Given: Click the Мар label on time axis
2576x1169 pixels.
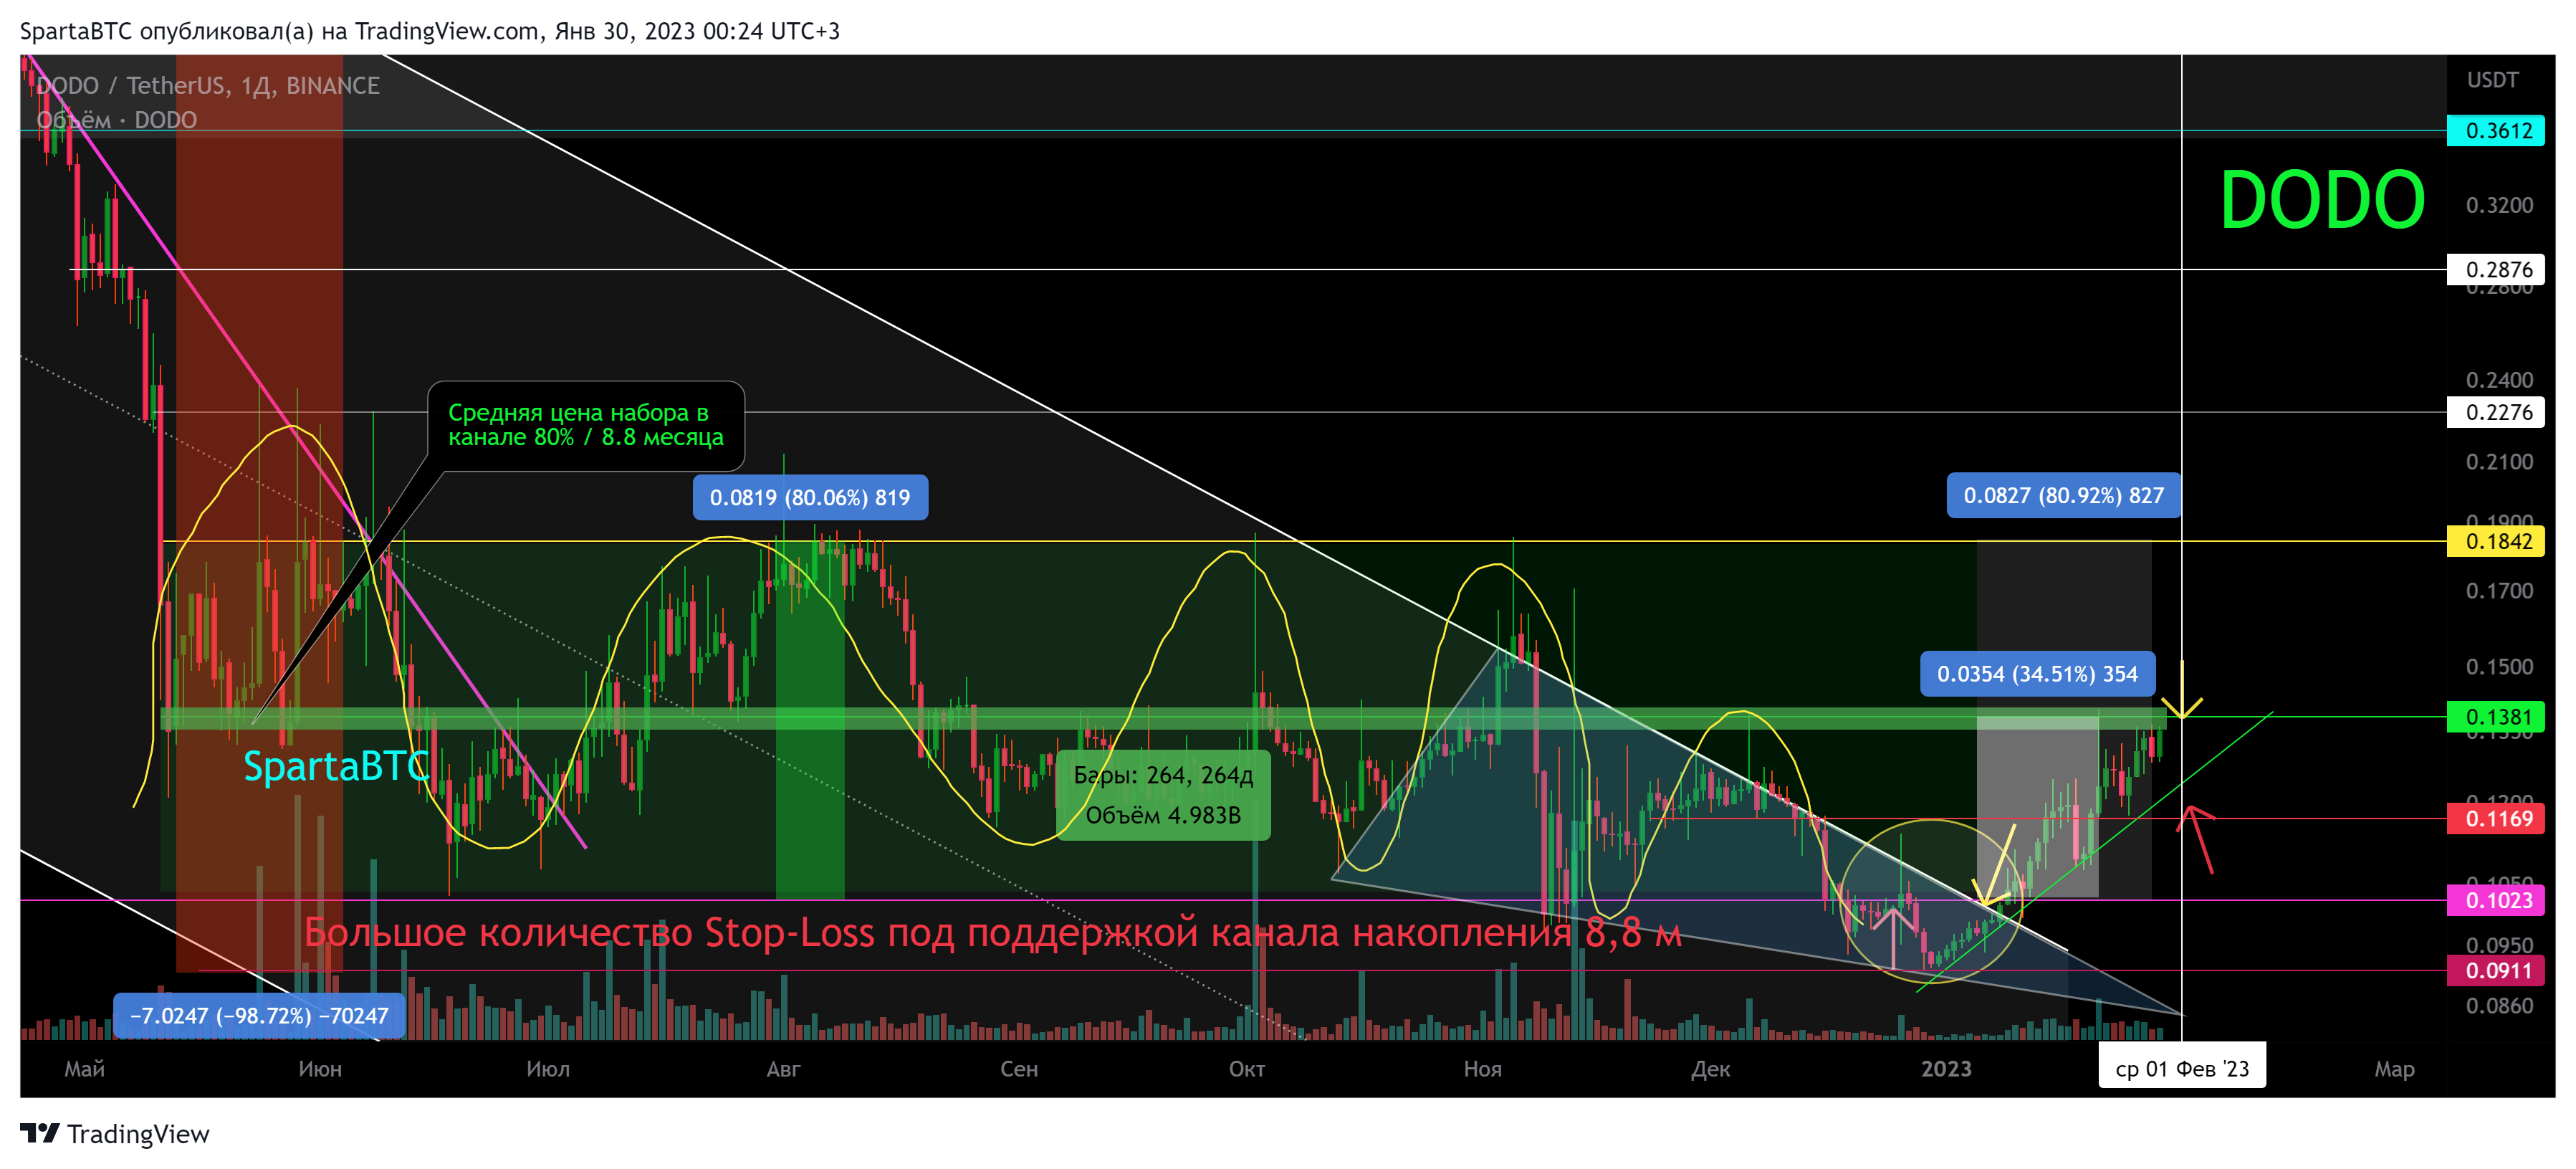Looking at the screenshot, I should pyautogui.click(x=2394, y=1069).
